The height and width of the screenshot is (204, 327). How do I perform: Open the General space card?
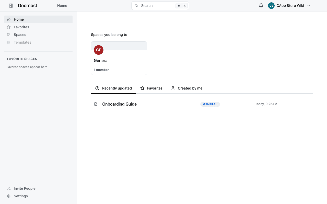[119, 58]
